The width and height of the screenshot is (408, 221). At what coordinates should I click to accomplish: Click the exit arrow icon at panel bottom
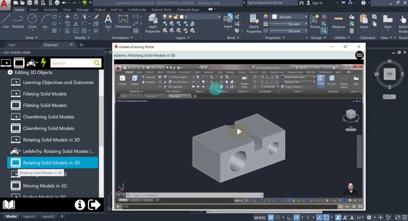[94, 205]
